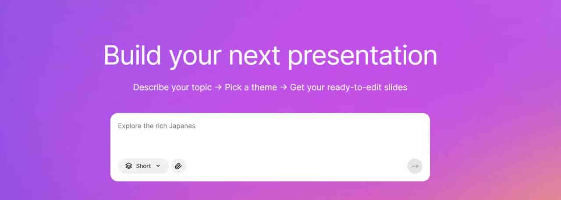Click the stacked layers icon beside Short
Viewport: 561px width, 200px height.
coord(128,166)
